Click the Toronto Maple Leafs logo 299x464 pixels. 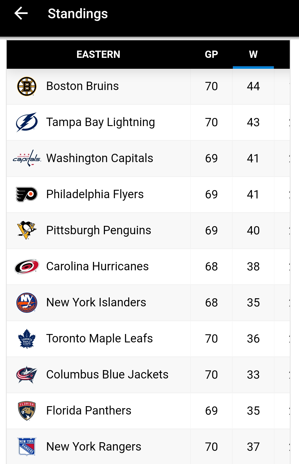click(x=27, y=338)
